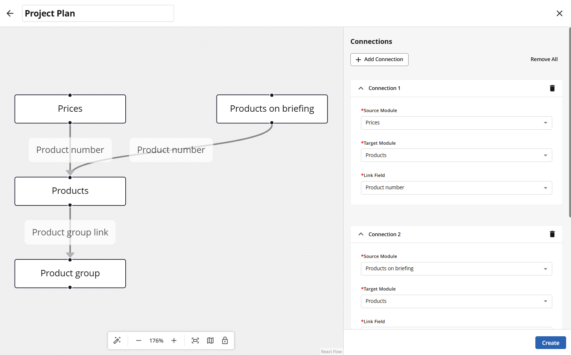This screenshot has height=355, width=571.
Task: Click the bottom handle of Product group node
Action: pyautogui.click(x=70, y=288)
